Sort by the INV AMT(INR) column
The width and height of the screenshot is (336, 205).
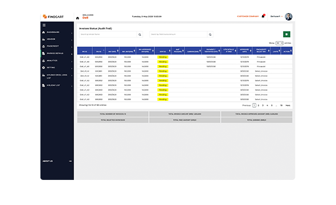(128, 51)
